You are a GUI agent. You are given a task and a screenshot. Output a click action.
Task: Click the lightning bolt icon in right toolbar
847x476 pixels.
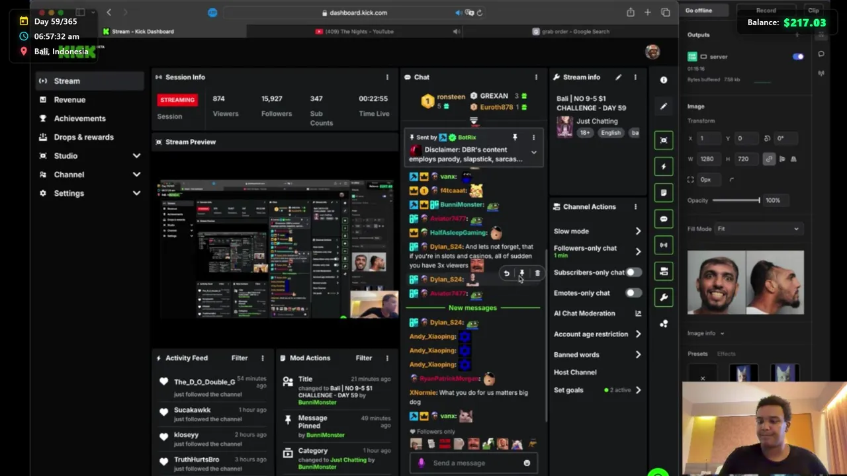664,167
